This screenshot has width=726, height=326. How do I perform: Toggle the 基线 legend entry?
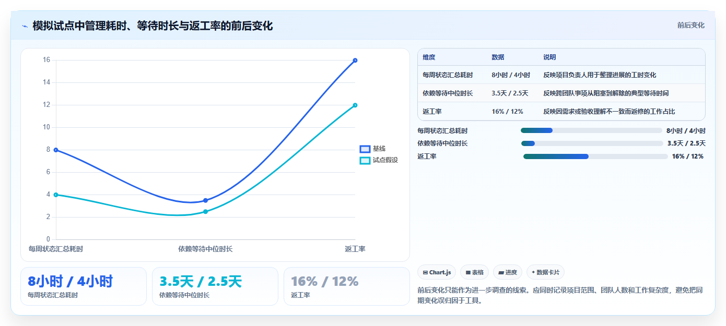click(x=372, y=149)
